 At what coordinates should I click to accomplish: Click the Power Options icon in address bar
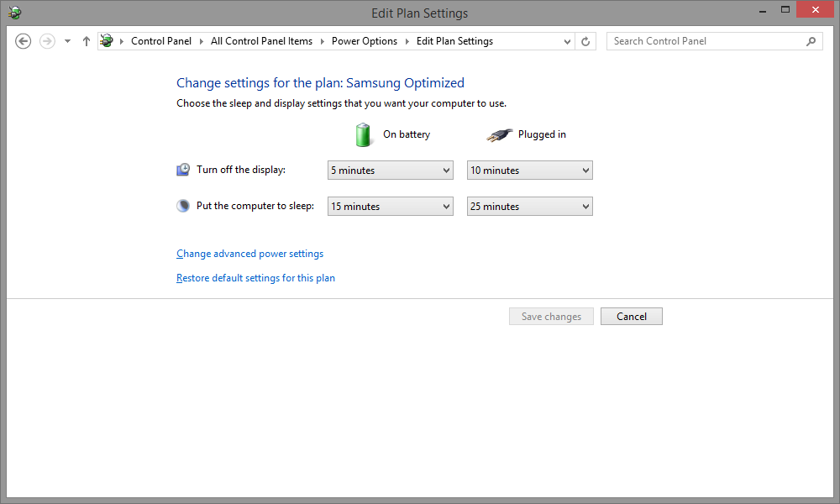pos(108,40)
